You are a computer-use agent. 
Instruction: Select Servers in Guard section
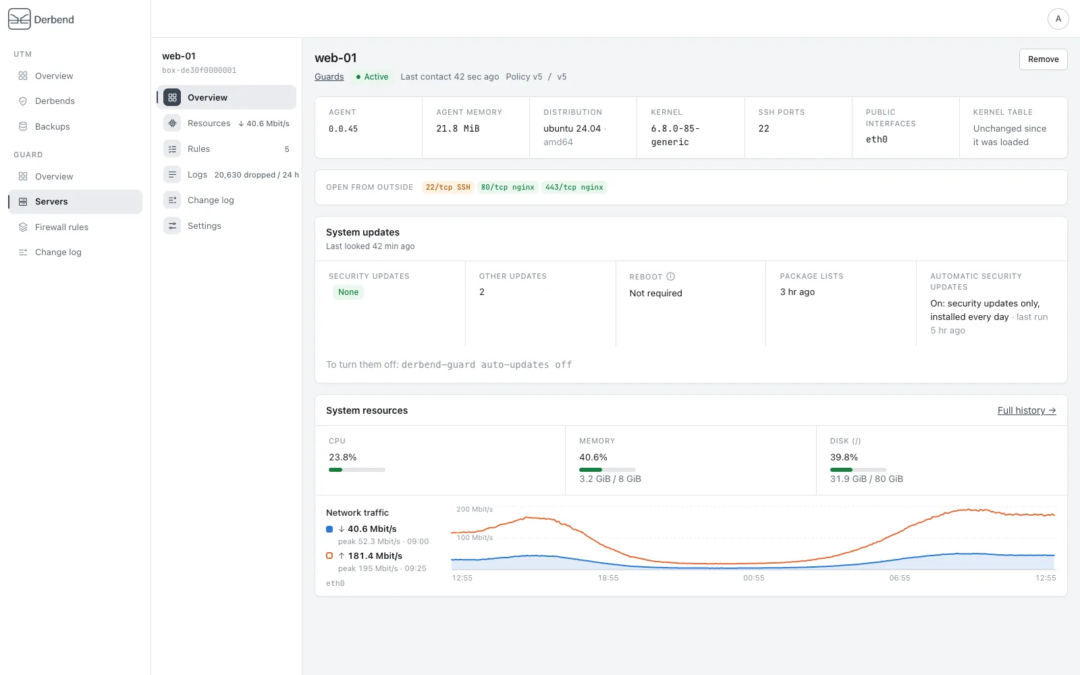tap(76, 202)
